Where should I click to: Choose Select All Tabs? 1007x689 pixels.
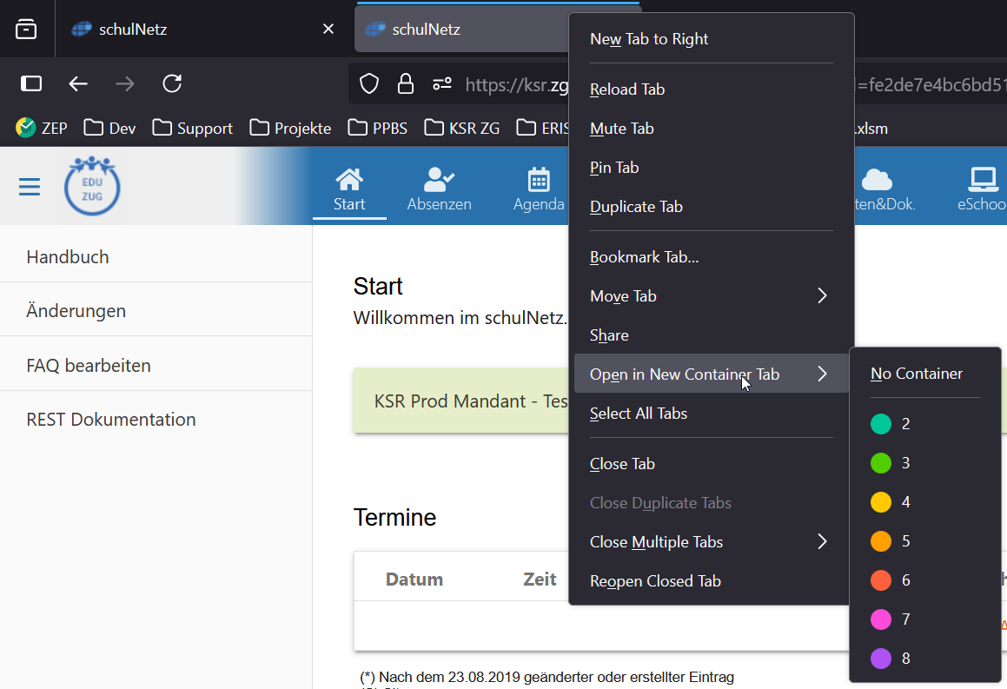click(712, 414)
